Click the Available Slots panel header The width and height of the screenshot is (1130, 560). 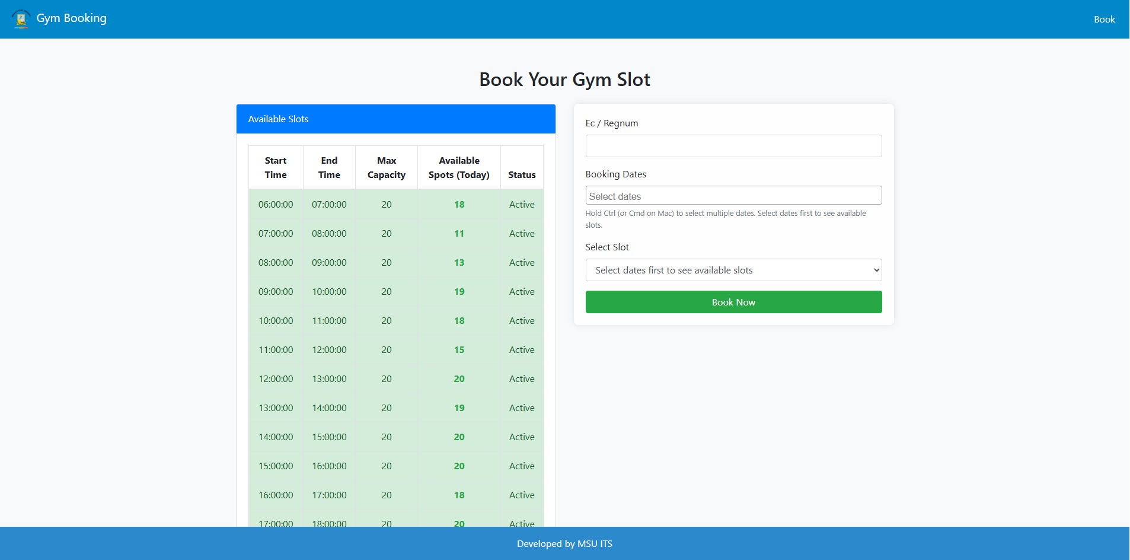pyautogui.click(x=395, y=119)
